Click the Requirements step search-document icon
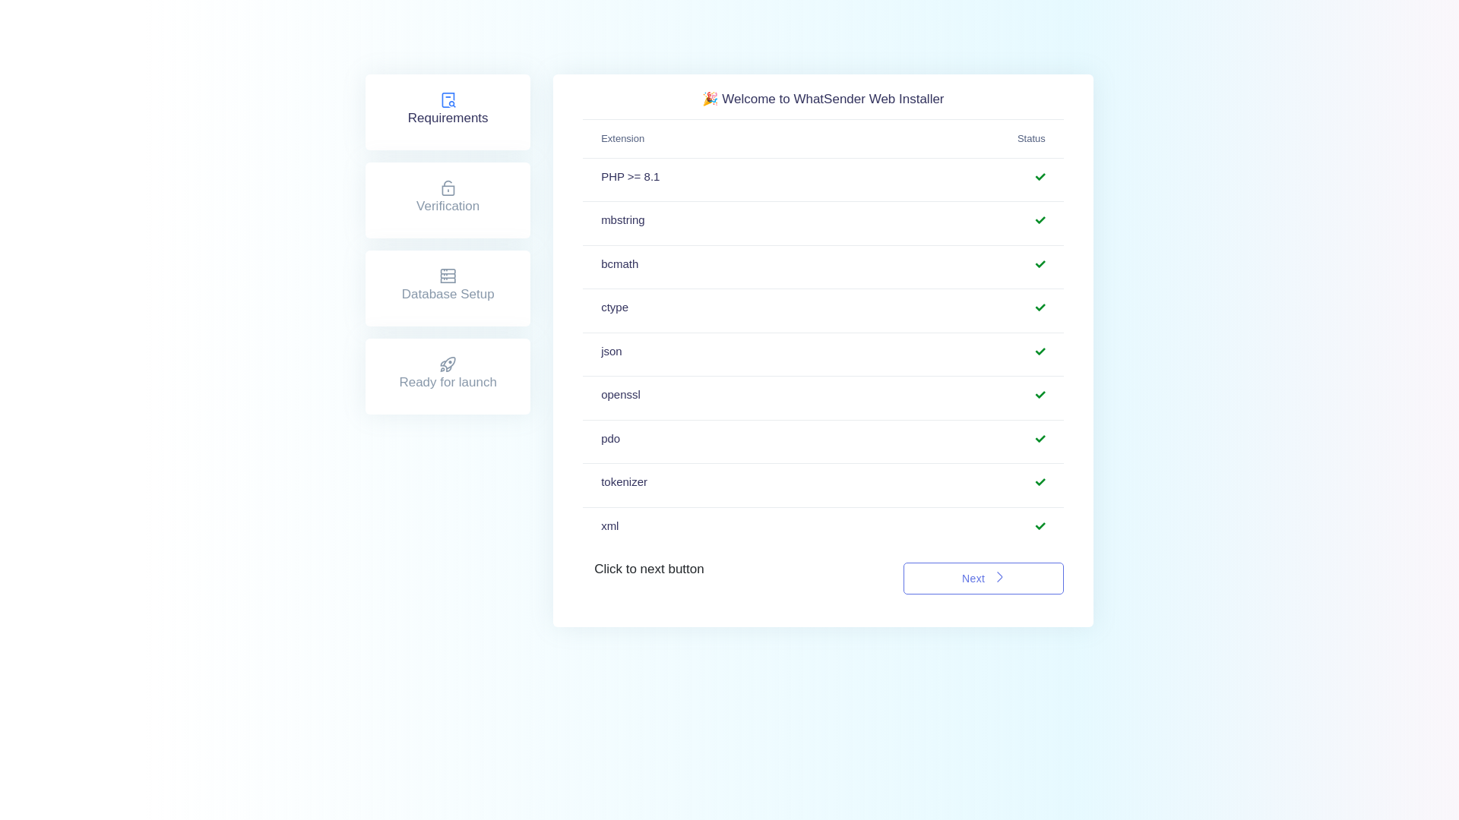The width and height of the screenshot is (1459, 820). (x=448, y=100)
